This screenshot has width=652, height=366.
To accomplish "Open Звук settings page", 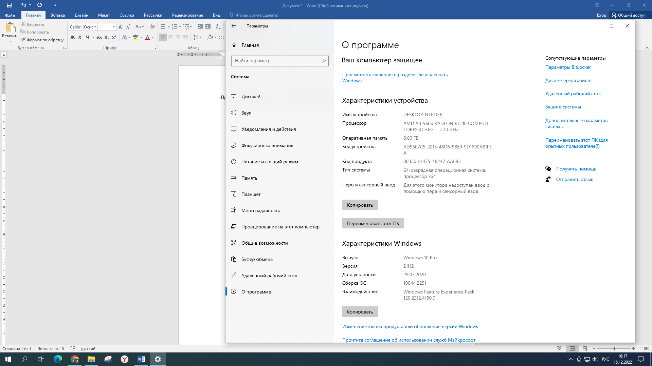I will tap(280, 113).
